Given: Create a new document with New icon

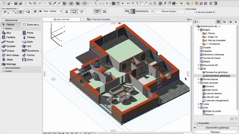Looking at the screenshot, I should coord(4,3).
